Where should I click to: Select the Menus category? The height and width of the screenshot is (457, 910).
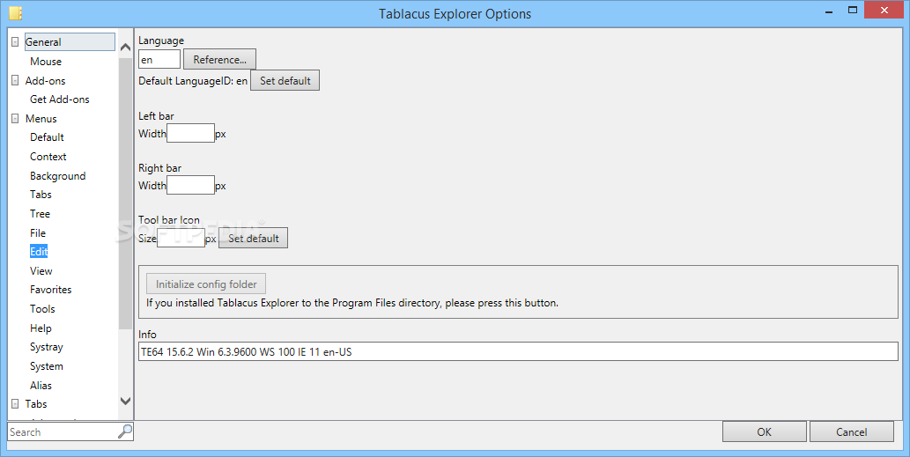pyautogui.click(x=41, y=118)
